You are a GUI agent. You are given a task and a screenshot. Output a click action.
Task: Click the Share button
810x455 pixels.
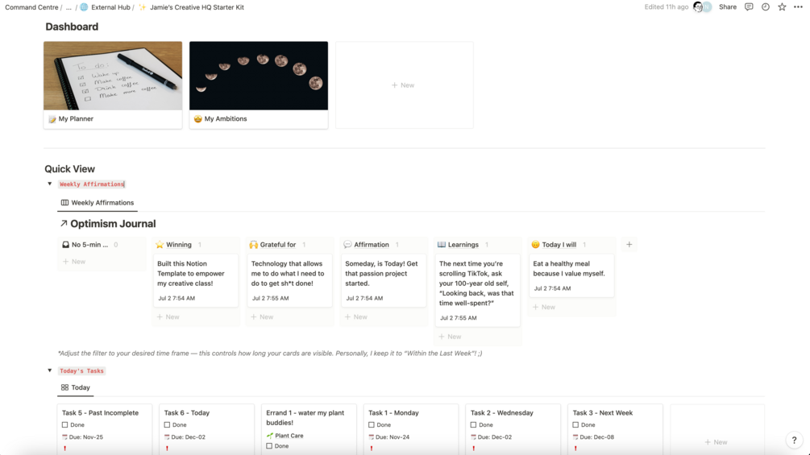(x=727, y=7)
